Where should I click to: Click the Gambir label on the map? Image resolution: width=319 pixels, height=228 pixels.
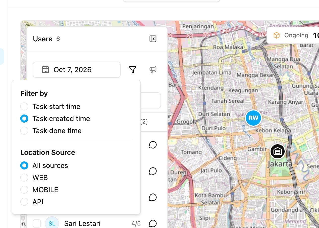click(x=257, y=149)
